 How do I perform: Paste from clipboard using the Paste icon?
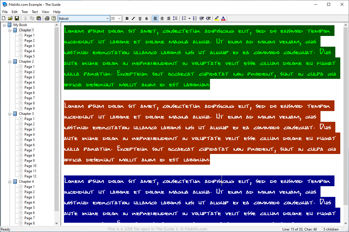[x=39, y=18]
